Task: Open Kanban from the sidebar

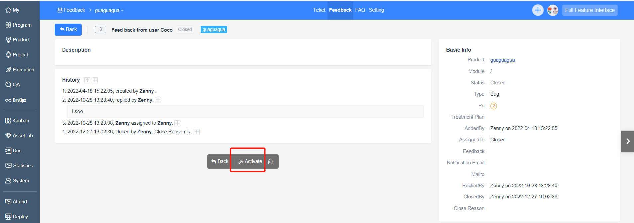Action: point(17,121)
